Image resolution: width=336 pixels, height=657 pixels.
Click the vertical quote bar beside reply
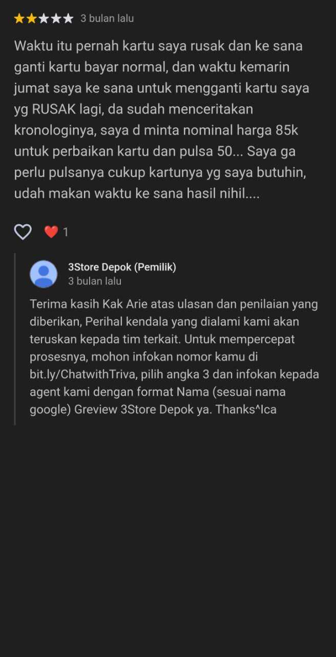click(x=15, y=339)
